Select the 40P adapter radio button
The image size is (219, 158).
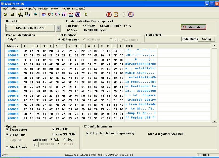click(x=59, y=40)
